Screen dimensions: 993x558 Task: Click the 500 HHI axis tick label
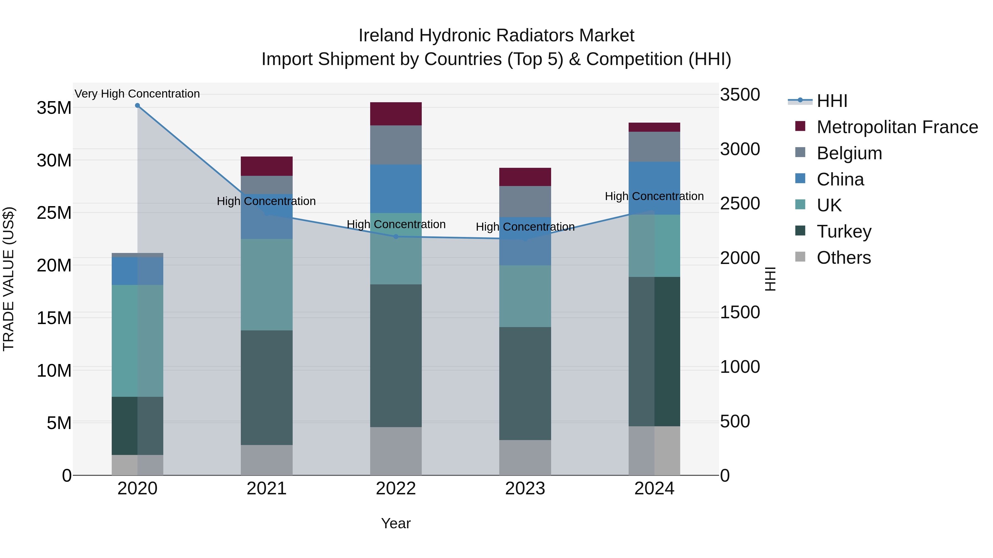(735, 421)
